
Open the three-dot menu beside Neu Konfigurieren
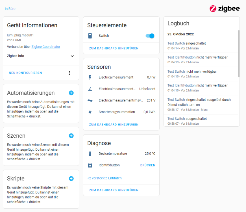pos(69,73)
